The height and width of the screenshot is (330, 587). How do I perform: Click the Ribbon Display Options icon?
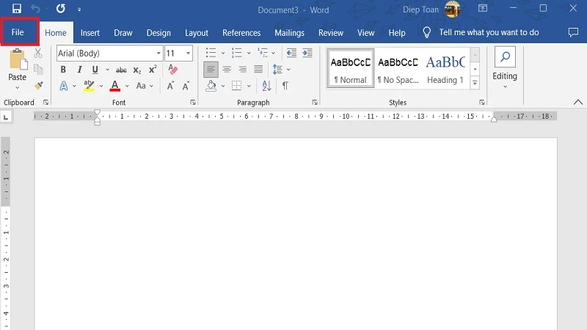483,8
